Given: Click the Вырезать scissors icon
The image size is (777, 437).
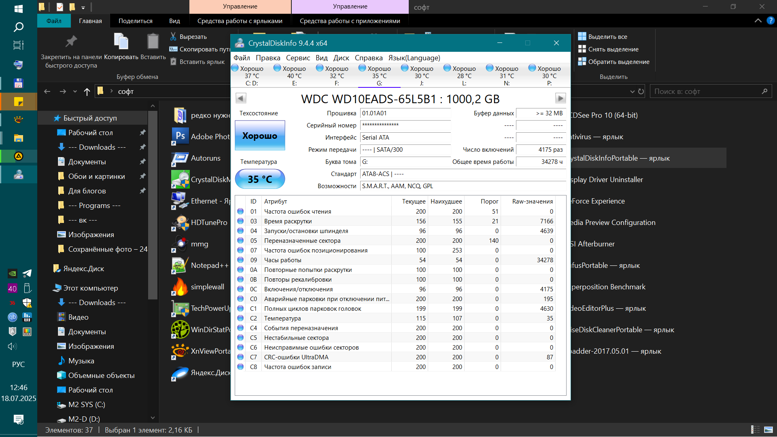Looking at the screenshot, I should click(173, 36).
